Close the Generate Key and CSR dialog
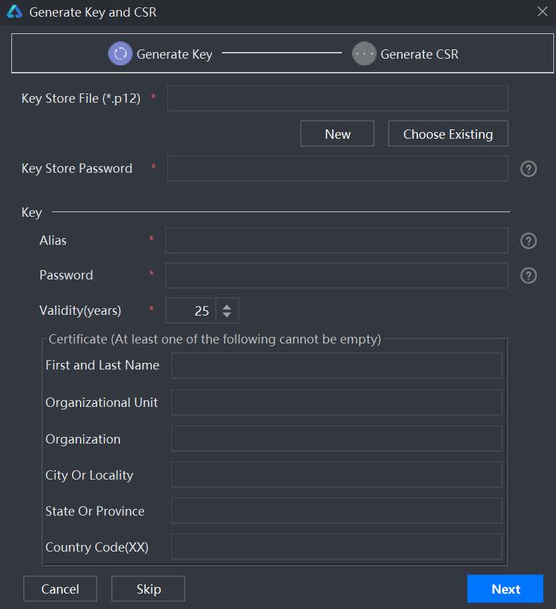 click(x=543, y=11)
